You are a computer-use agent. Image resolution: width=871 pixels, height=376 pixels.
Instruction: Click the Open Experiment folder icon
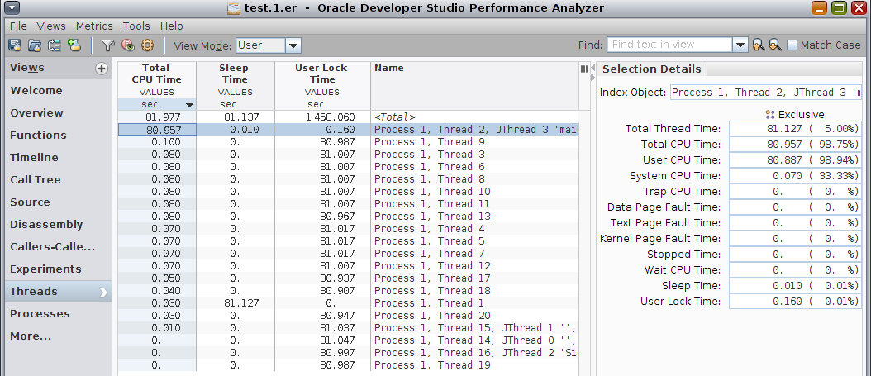(35, 45)
